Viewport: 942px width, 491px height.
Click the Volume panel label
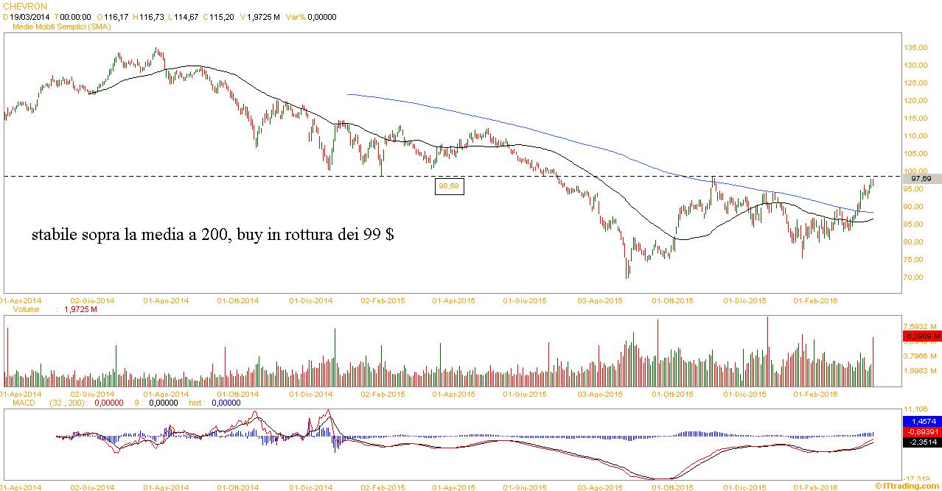tap(26, 310)
